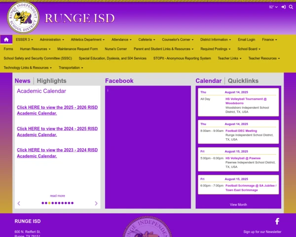Expand the ESSER 3 menu
The width and height of the screenshot is (296, 237).
tap(24, 39)
